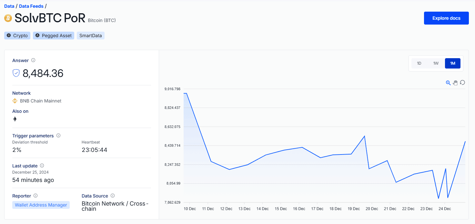Open the Data breadcrumb link
The width and height of the screenshot is (475, 224).
click(x=9, y=6)
